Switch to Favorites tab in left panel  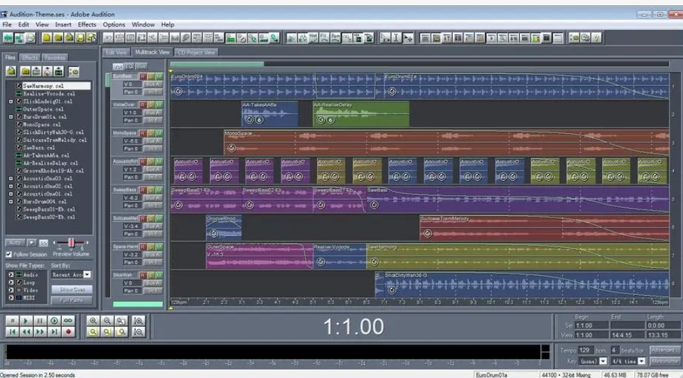55,58
